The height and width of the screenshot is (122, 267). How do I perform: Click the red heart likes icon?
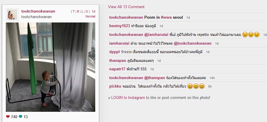pyautogui.click(x=8, y=116)
